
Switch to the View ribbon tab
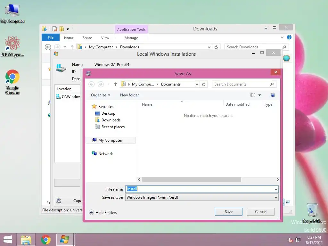[105, 38]
